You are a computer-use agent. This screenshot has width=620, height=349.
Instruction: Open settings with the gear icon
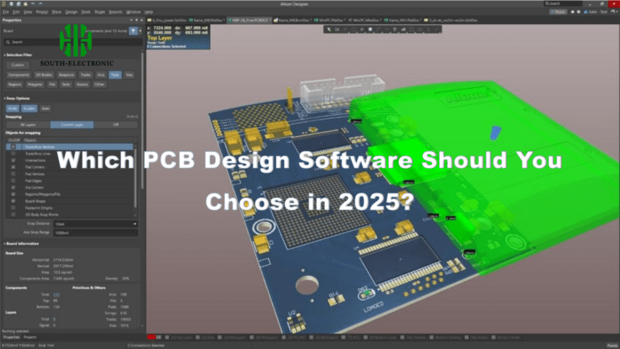pos(579,12)
